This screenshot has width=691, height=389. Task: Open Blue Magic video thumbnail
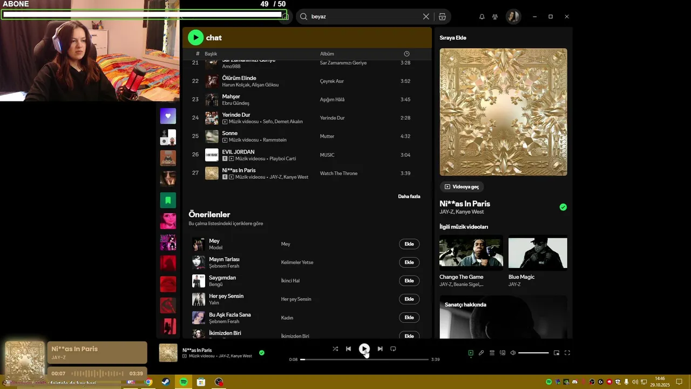(x=538, y=252)
